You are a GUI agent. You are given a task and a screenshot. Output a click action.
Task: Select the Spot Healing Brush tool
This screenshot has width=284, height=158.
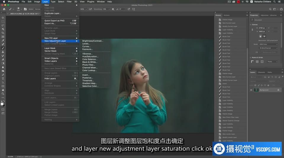tap(3, 44)
